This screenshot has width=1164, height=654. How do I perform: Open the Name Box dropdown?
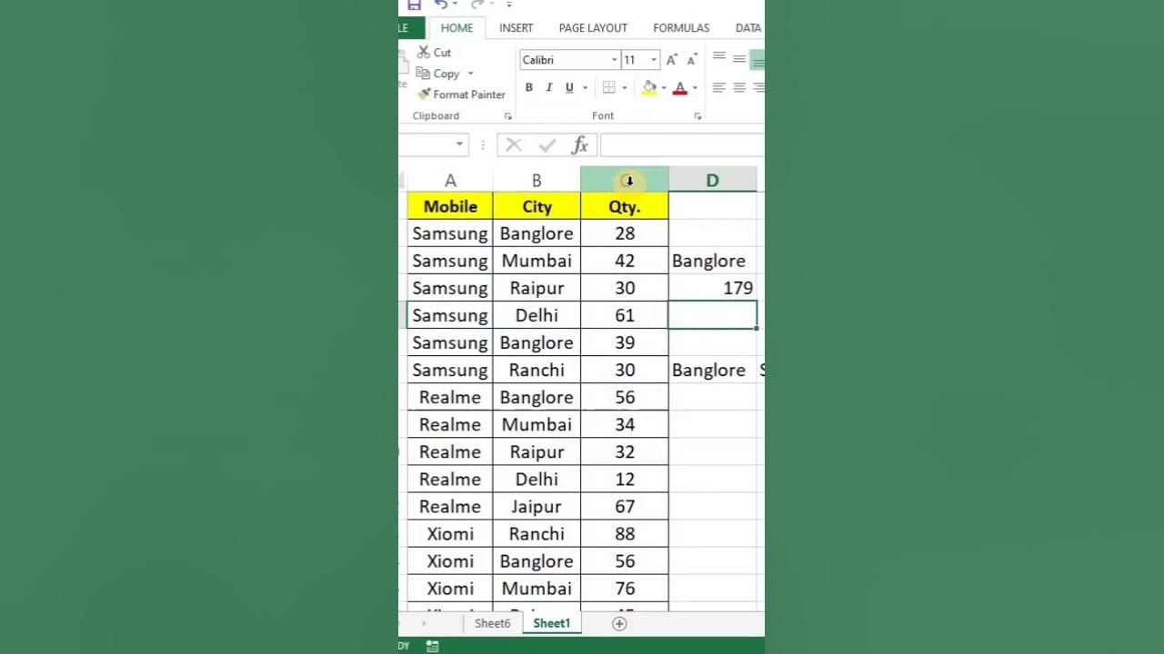pos(459,144)
